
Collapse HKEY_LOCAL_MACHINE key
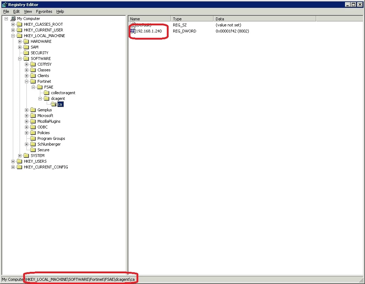point(13,36)
